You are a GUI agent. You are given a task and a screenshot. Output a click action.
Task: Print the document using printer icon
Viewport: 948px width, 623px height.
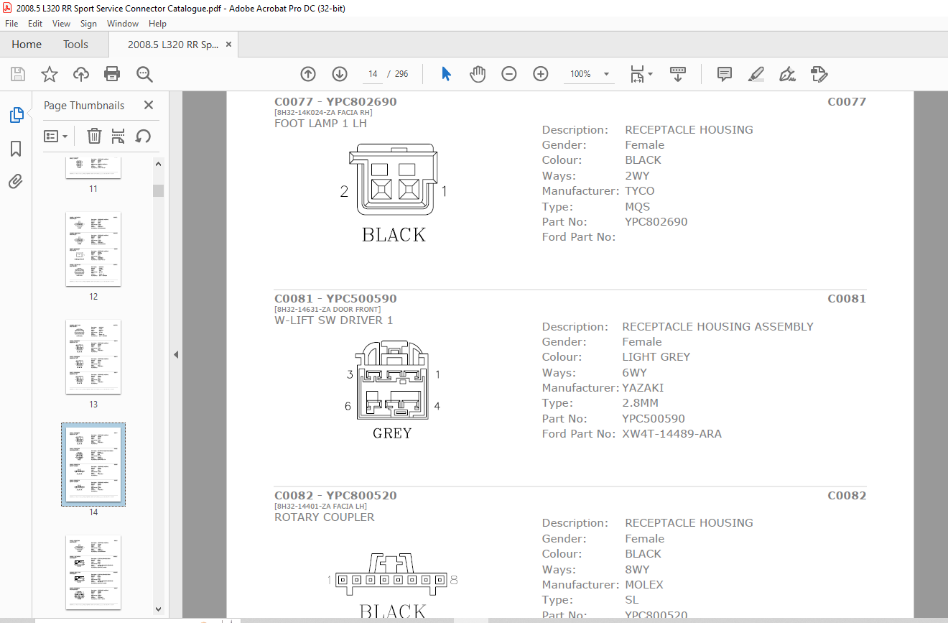point(112,74)
